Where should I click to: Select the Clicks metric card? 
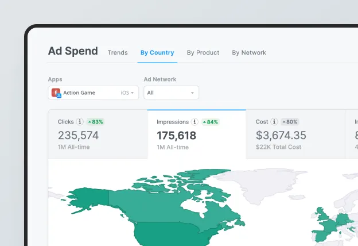coord(98,134)
